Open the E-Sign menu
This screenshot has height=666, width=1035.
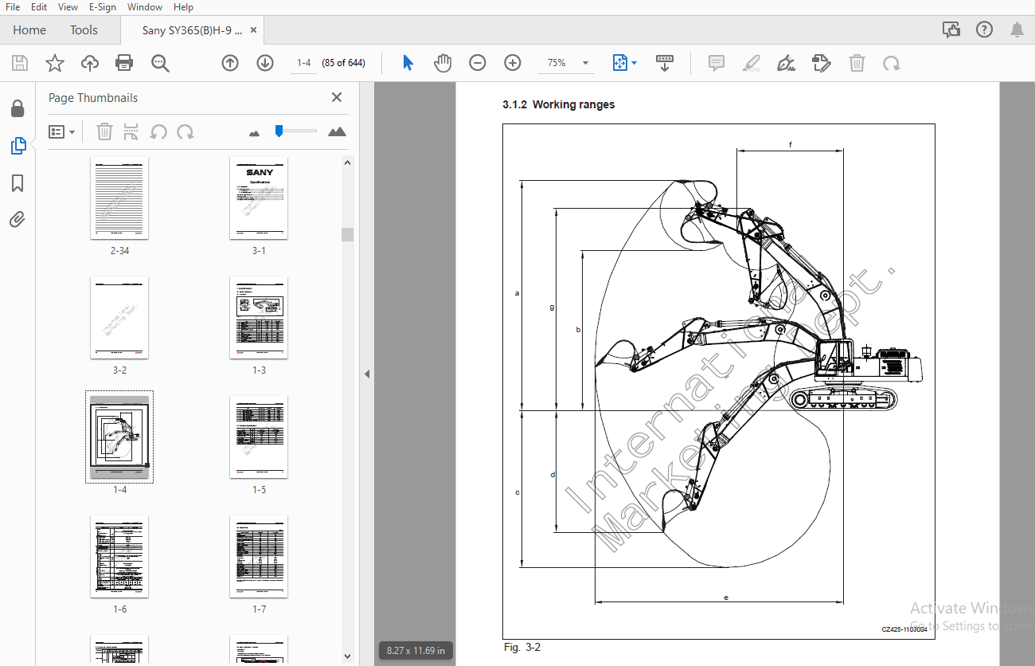[102, 7]
